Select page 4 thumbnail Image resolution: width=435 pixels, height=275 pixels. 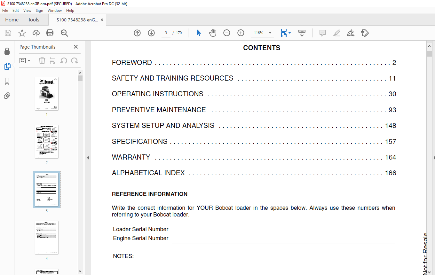pyautogui.click(x=47, y=237)
